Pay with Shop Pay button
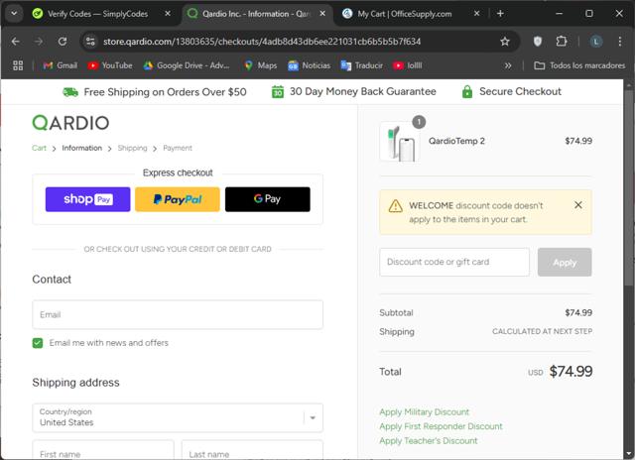The image size is (635, 460). point(88,199)
